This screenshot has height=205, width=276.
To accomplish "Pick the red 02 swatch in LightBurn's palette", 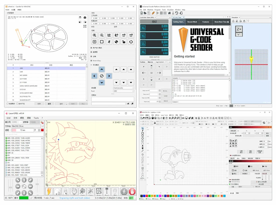I will [x=147, y=196].
